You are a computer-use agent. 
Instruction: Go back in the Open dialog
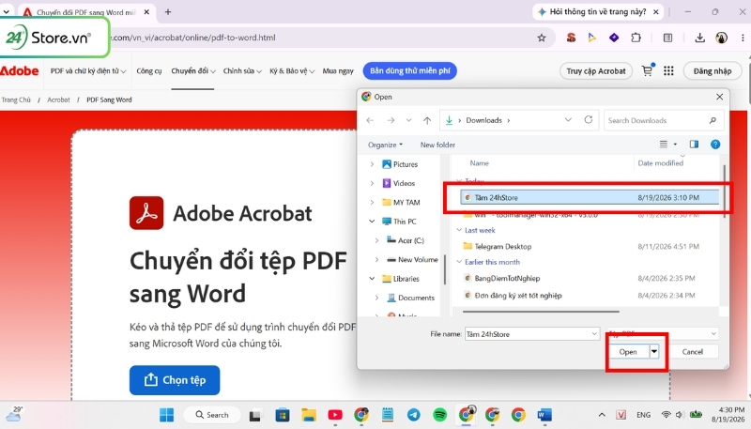(x=370, y=120)
